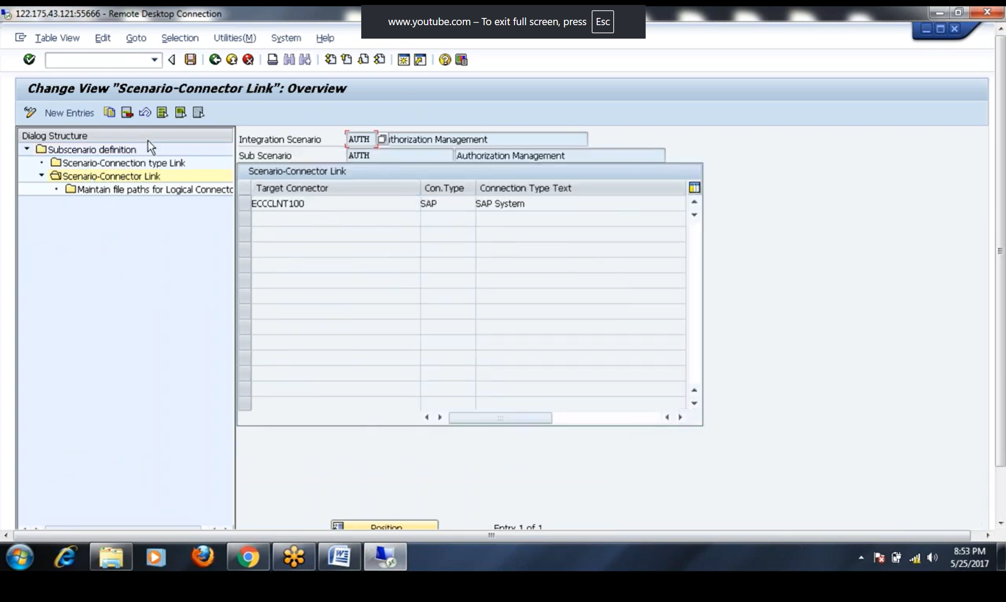Click the Deselect All icon

pos(199,112)
